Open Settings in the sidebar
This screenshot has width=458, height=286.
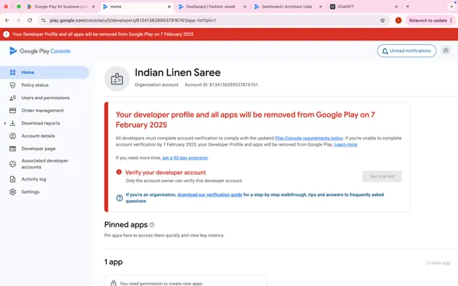(30, 192)
